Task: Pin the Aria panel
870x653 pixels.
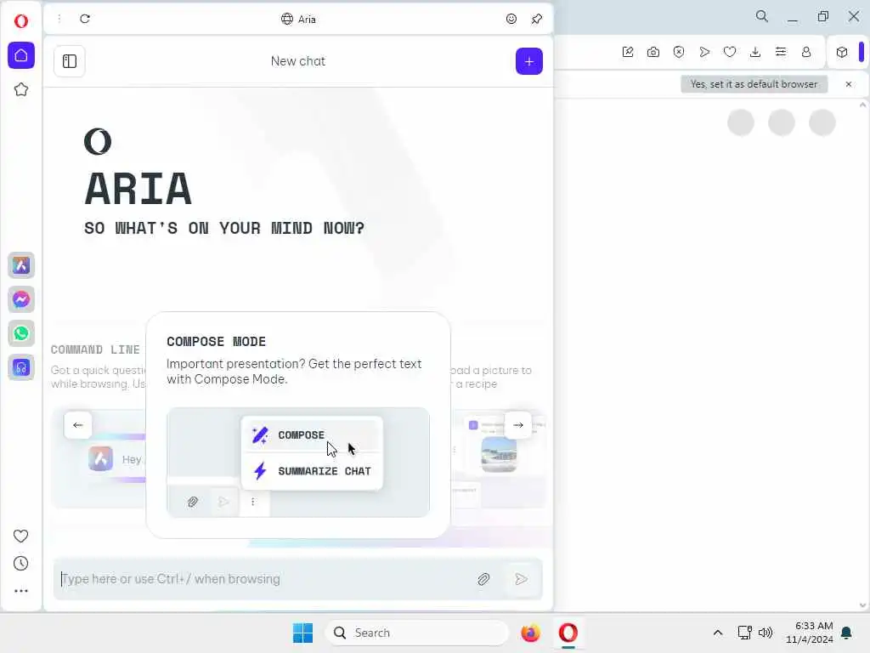Action: [x=537, y=19]
